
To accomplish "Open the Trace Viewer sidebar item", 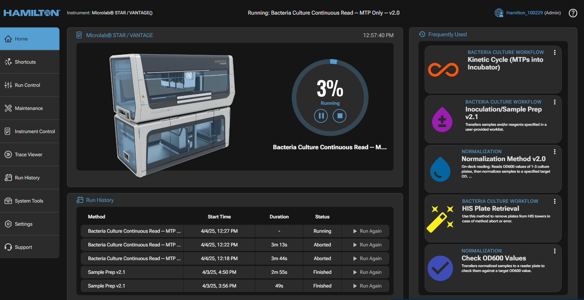I will (28, 155).
